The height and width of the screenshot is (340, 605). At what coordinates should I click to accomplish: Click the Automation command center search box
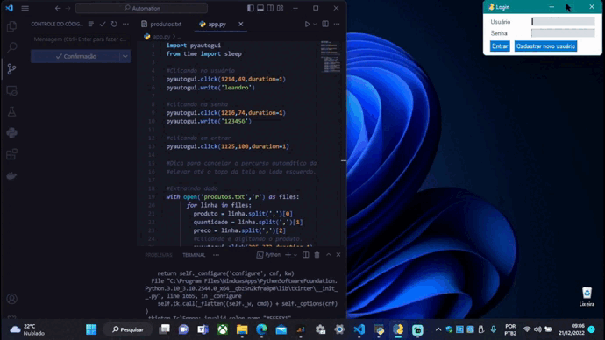tap(141, 8)
